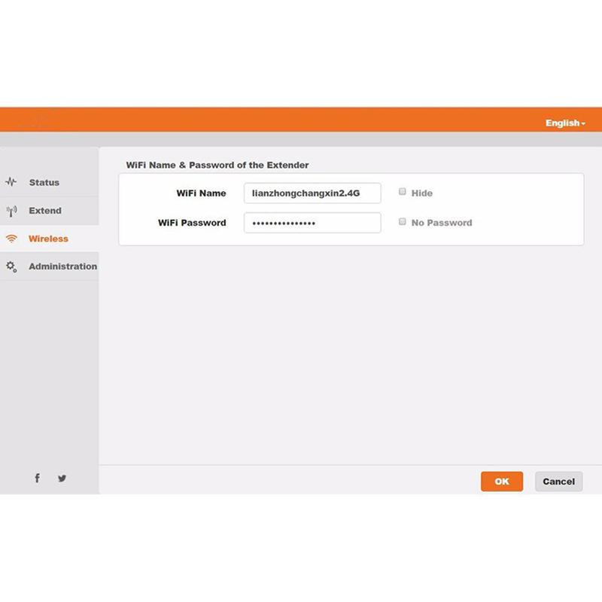Click the Extender WiFi section heading
The width and height of the screenshot is (602, 602).
pyautogui.click(x=217, y=165)
